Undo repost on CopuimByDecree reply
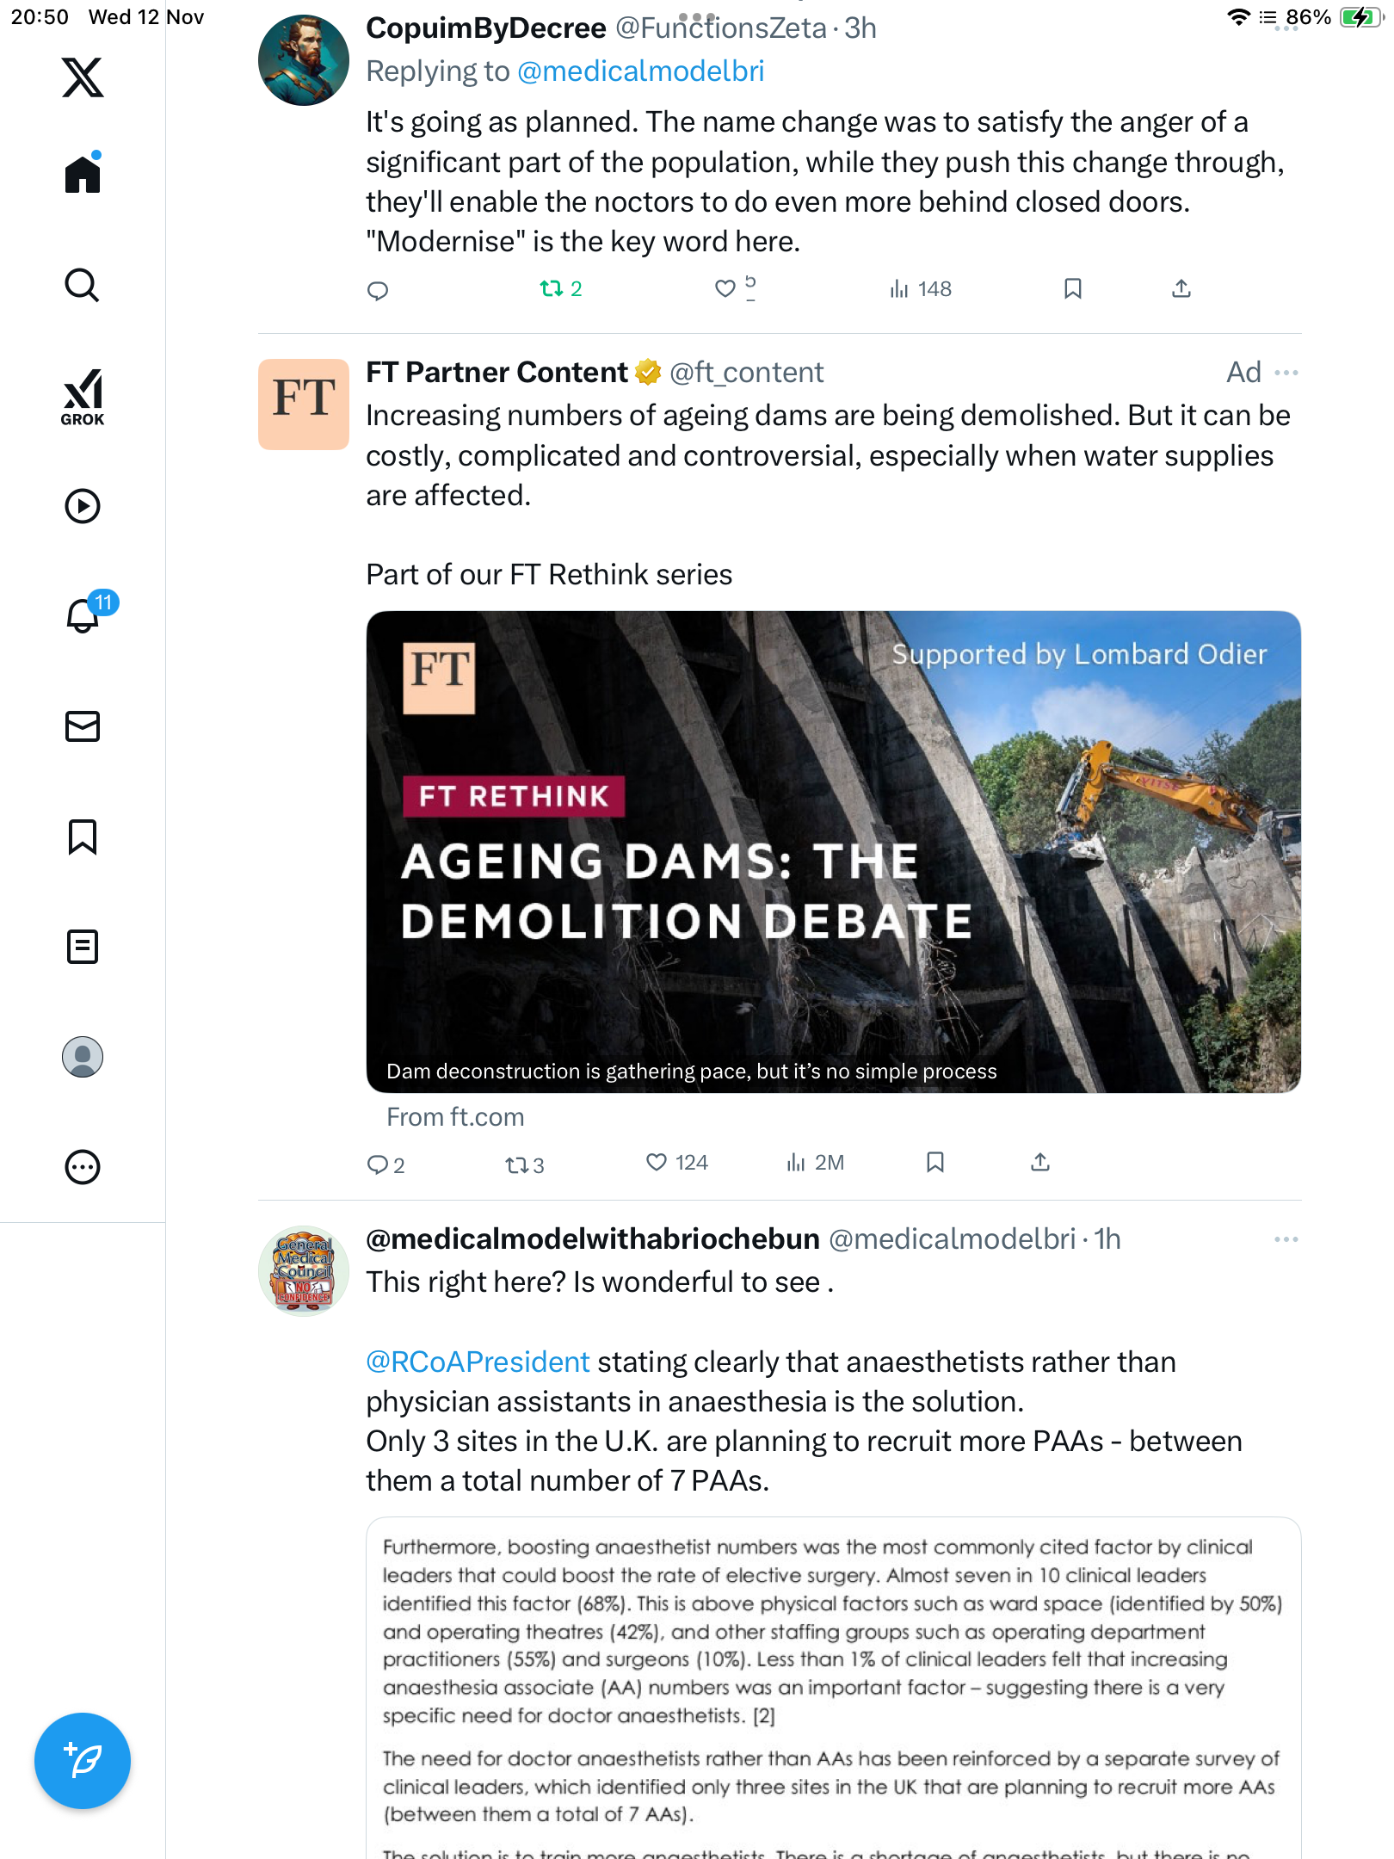Viewport: 1394px width, 1859px height. coord(552,289)
